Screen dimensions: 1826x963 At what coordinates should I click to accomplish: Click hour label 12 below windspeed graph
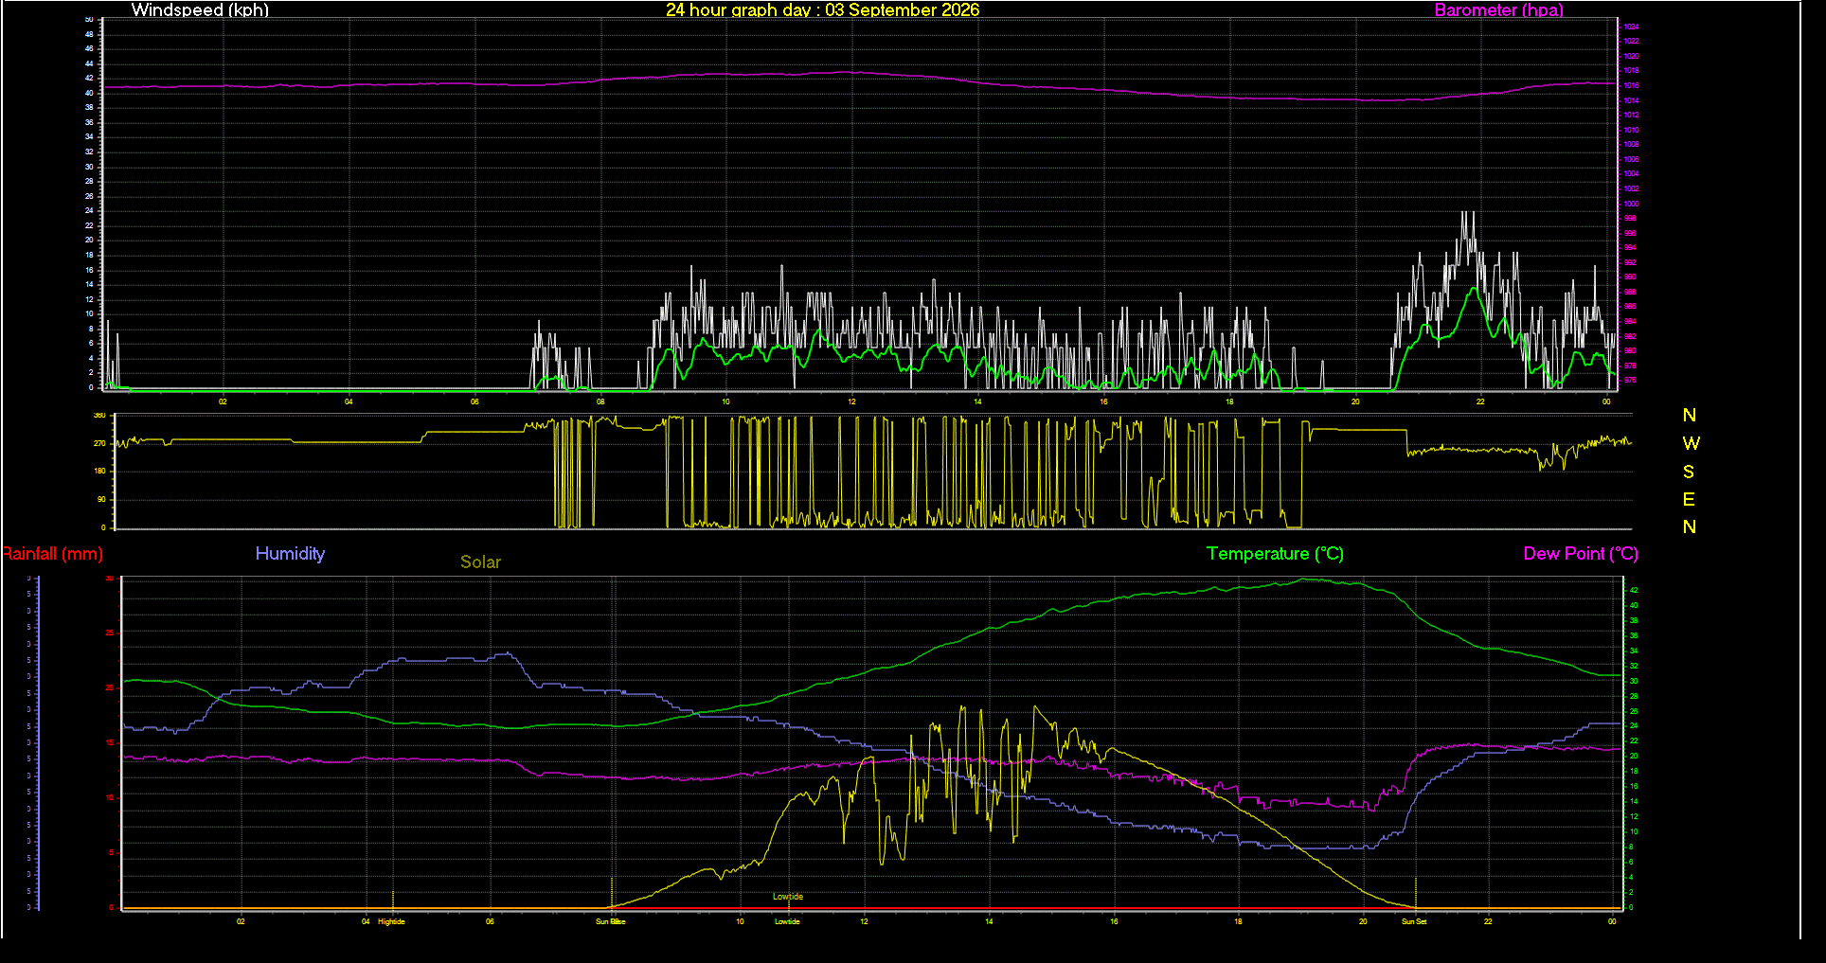(x=851, y=401)
